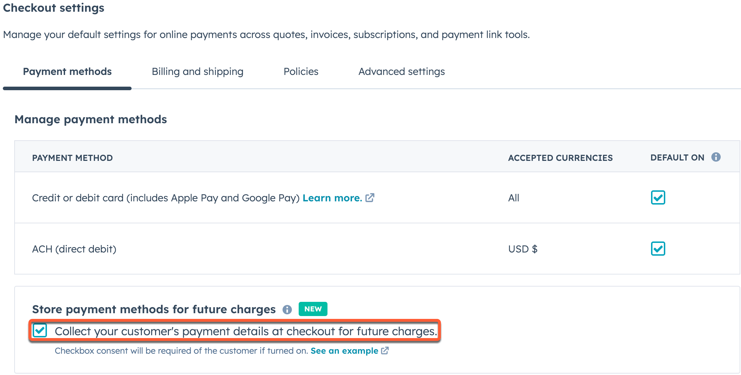The image size is (741, 375).
Task: Click the checkmark icon in the credit card row
Action: coord(658,198)
